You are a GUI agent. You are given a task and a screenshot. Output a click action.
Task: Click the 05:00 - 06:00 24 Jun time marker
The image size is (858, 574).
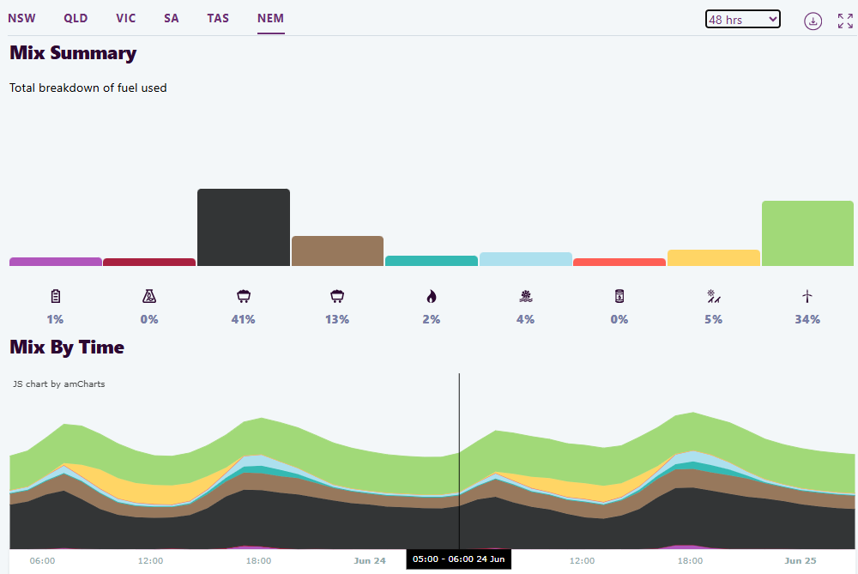pyautogui.click(x=458, y=559)
